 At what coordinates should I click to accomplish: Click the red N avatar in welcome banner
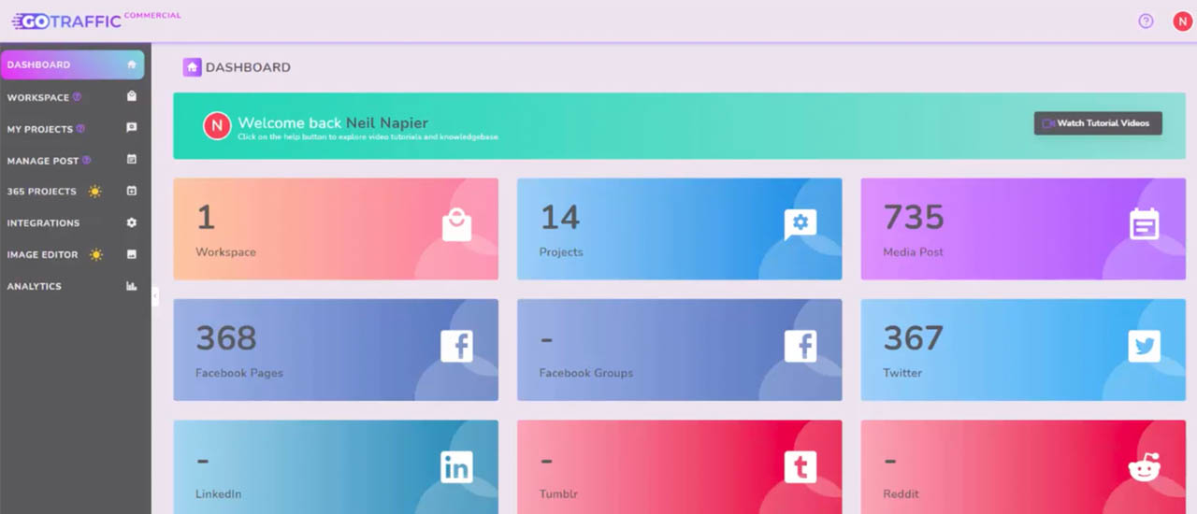point(217,125)
